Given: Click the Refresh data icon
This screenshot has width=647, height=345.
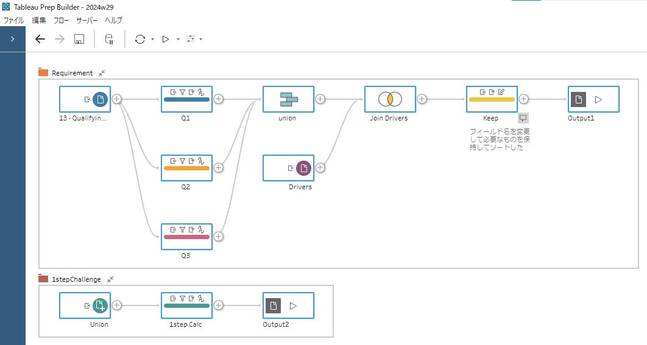Looking at the screenshot, I should click(140, 39).
